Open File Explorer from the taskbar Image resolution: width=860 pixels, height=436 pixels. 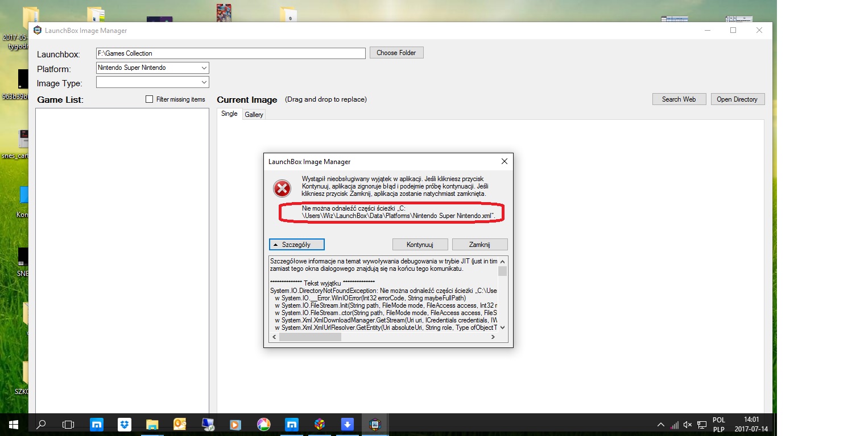(x=152, y=424)
